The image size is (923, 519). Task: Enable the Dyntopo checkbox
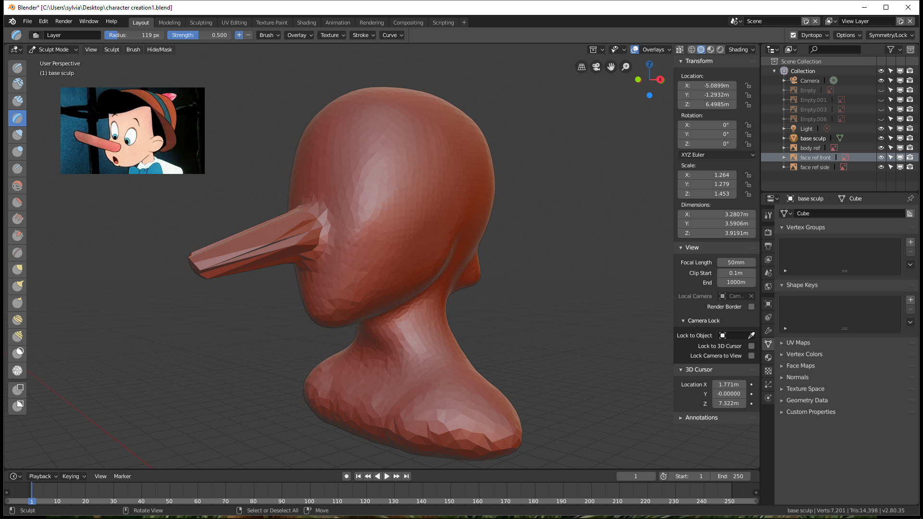tap(793, 35)
